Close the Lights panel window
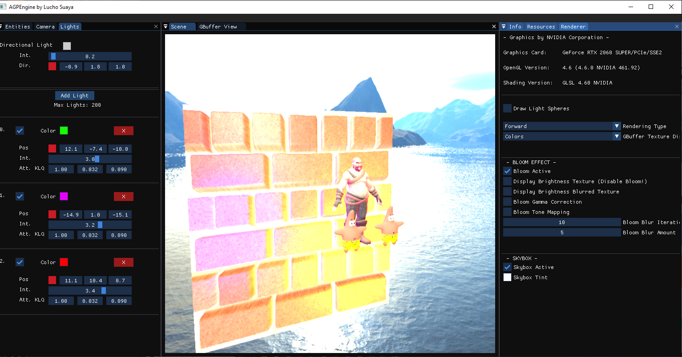This screenshot has height=357, width=682. point(156,27)
